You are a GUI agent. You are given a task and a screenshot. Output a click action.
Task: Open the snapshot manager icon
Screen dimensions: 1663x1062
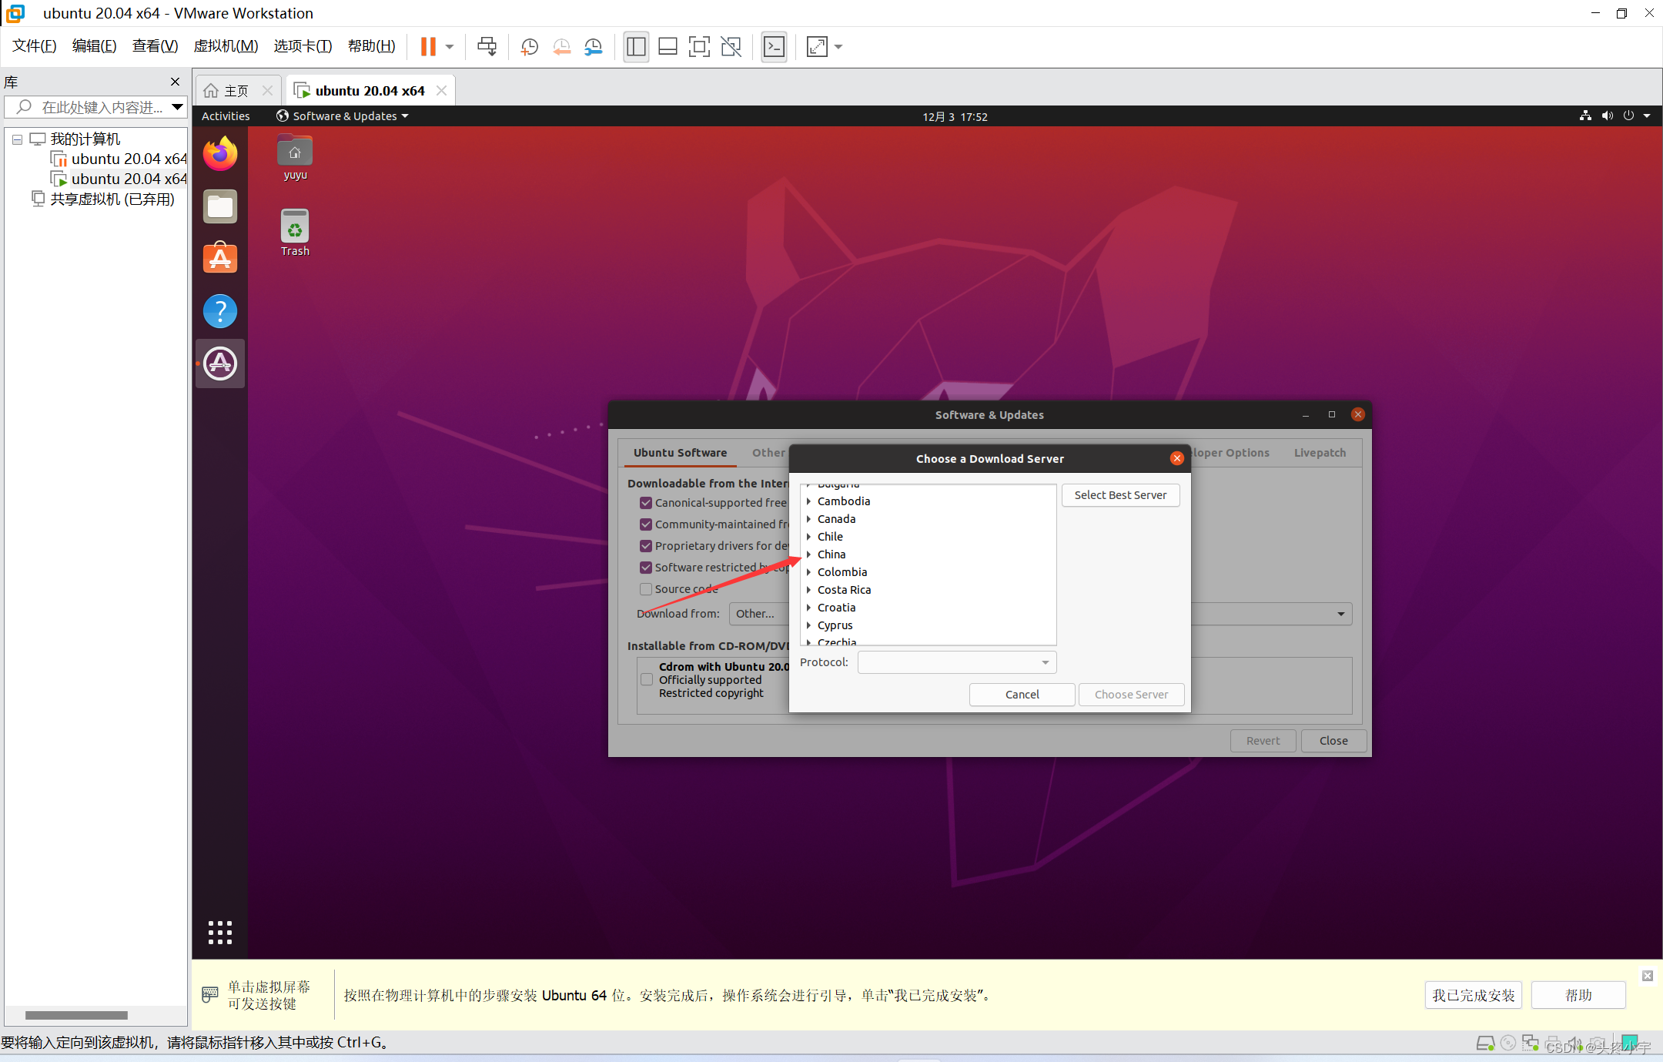coord(594,47)
